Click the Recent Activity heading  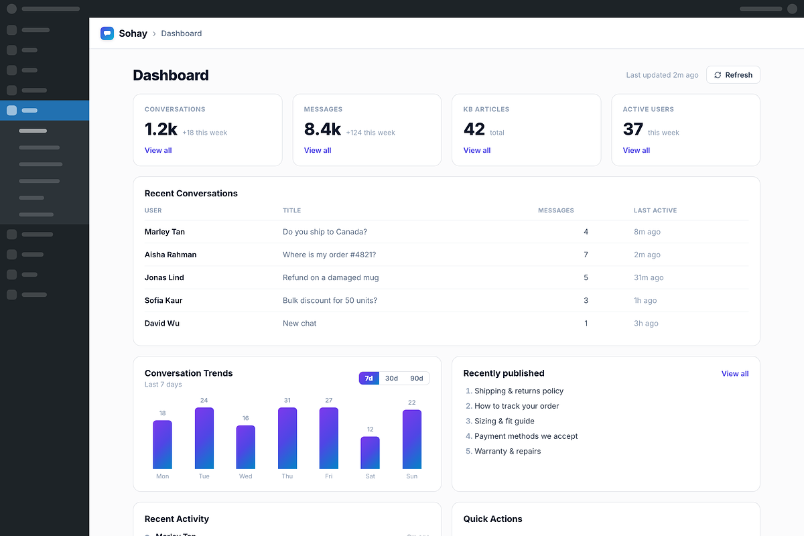tap(177, 519)
